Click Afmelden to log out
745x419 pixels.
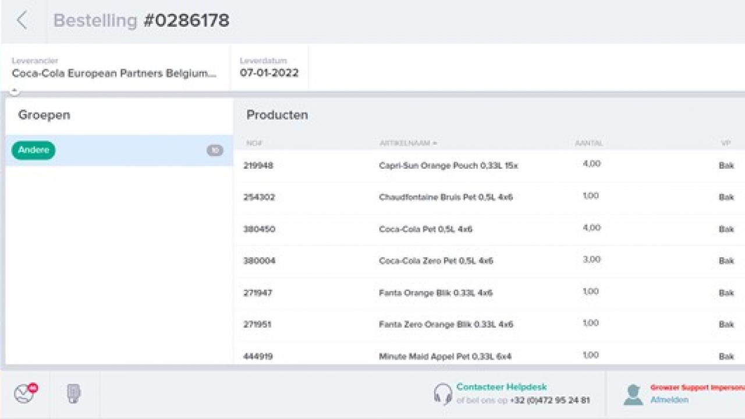669,400
